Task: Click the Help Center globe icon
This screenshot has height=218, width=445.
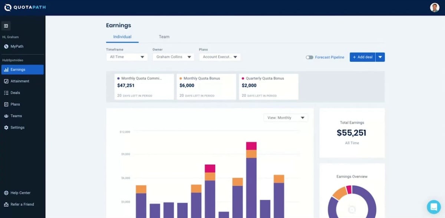Action: 6,193
